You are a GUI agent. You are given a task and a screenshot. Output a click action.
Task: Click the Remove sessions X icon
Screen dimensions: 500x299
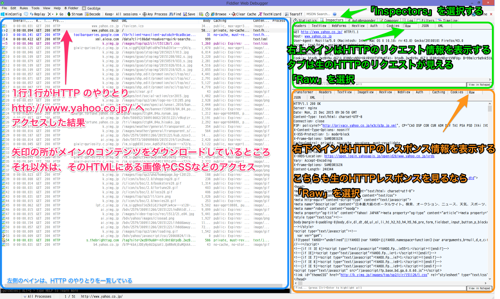click(x=49, y=14)
